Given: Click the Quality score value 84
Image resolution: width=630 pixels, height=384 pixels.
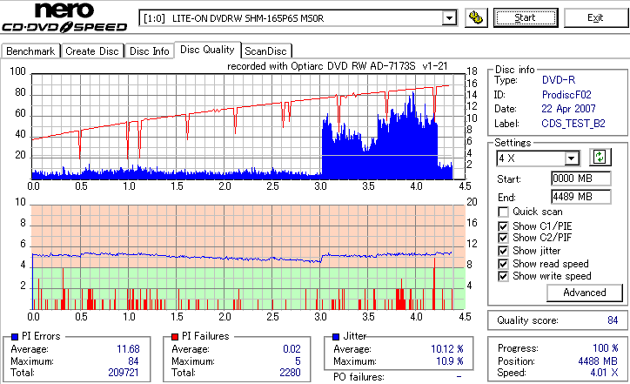Looking at the screenshot, I should click(613, 320).
